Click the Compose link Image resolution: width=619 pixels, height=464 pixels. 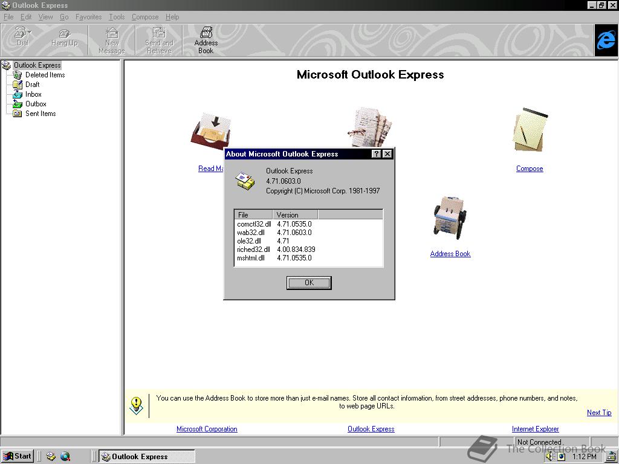tap(530, 169)
